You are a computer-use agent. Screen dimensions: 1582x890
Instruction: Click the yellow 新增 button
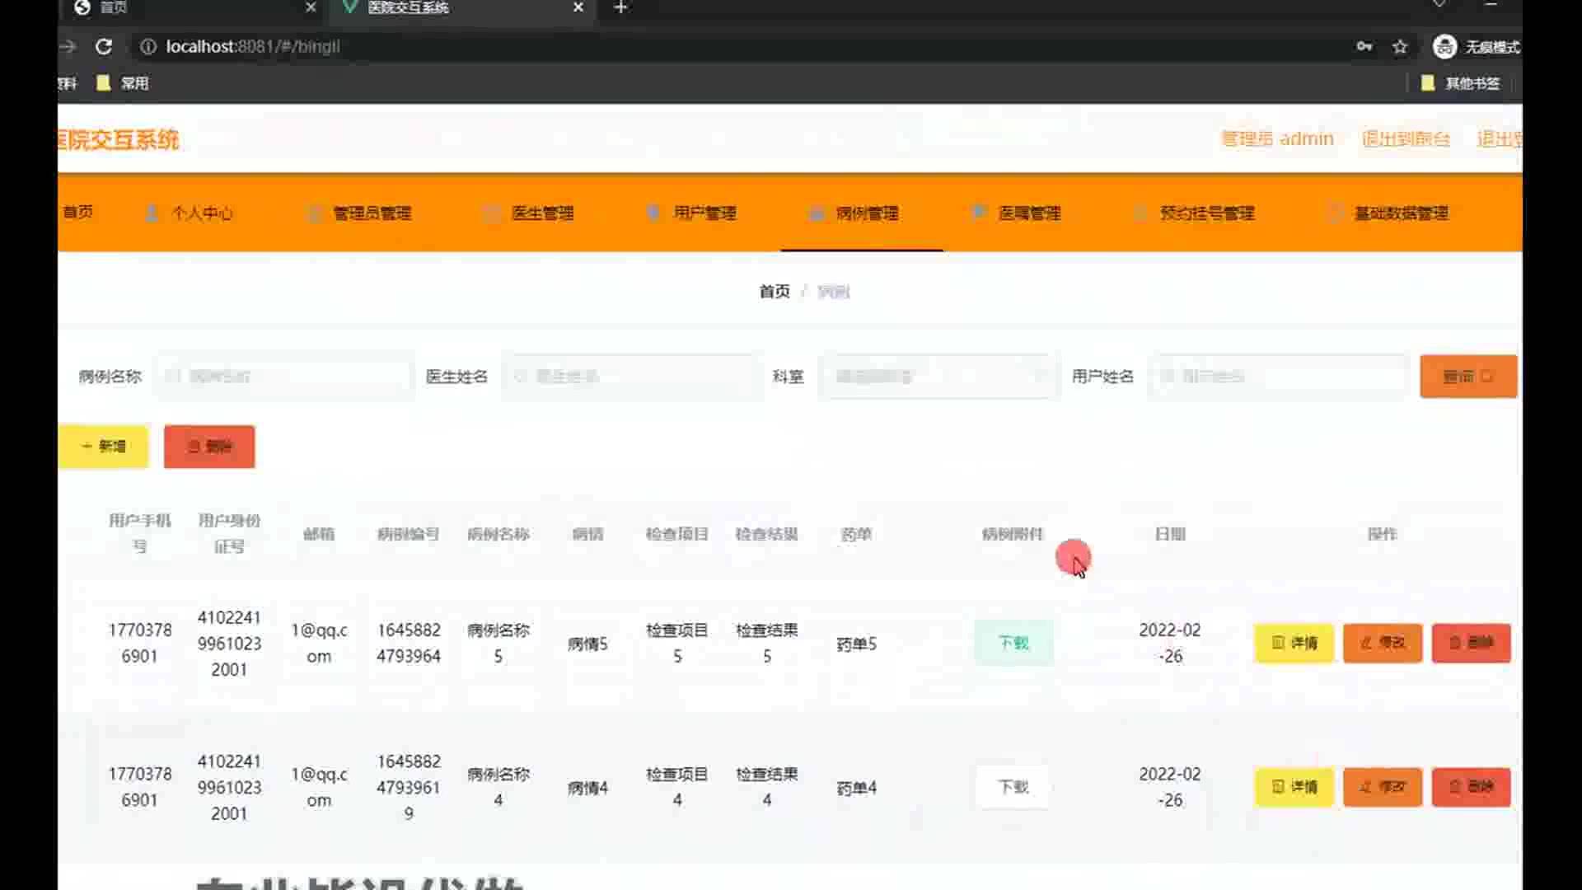[x=104, y=447]
